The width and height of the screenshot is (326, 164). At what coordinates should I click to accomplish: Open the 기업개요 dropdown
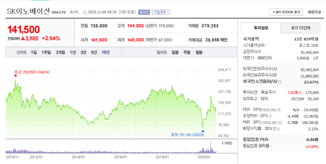[x=161, y=12]
